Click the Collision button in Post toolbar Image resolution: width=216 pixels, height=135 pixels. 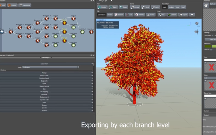click(x=172, y=15)
